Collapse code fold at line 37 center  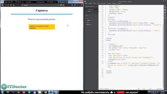[x=104, y=44]
